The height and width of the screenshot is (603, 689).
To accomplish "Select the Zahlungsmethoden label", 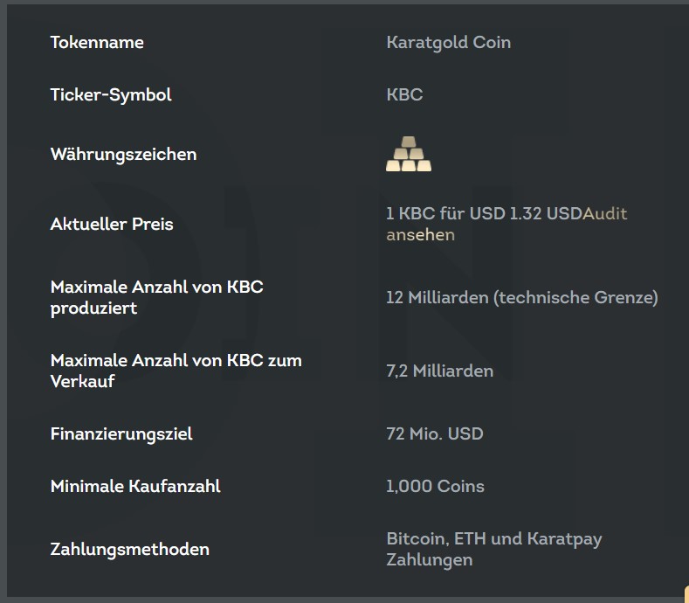I will (x=129, y=550).
